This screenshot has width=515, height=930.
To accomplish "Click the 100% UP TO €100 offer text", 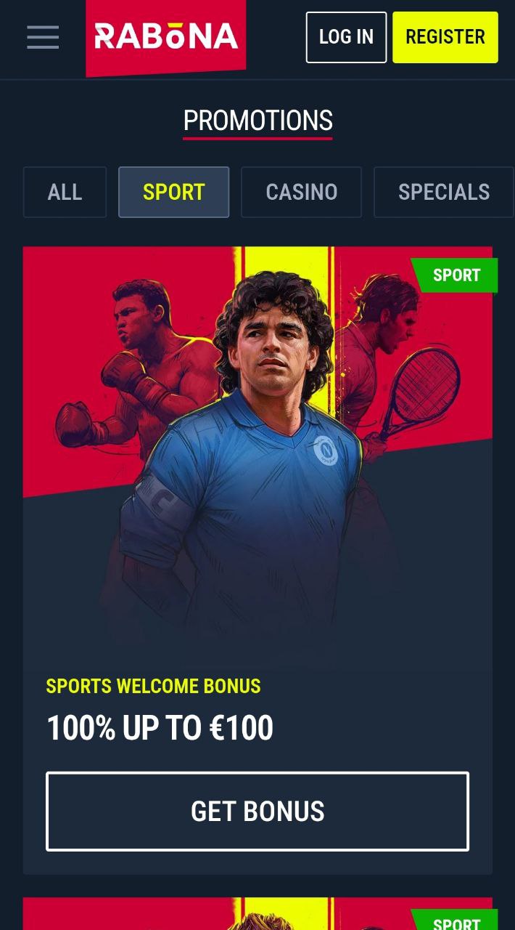I will click(x=160, y=728).
